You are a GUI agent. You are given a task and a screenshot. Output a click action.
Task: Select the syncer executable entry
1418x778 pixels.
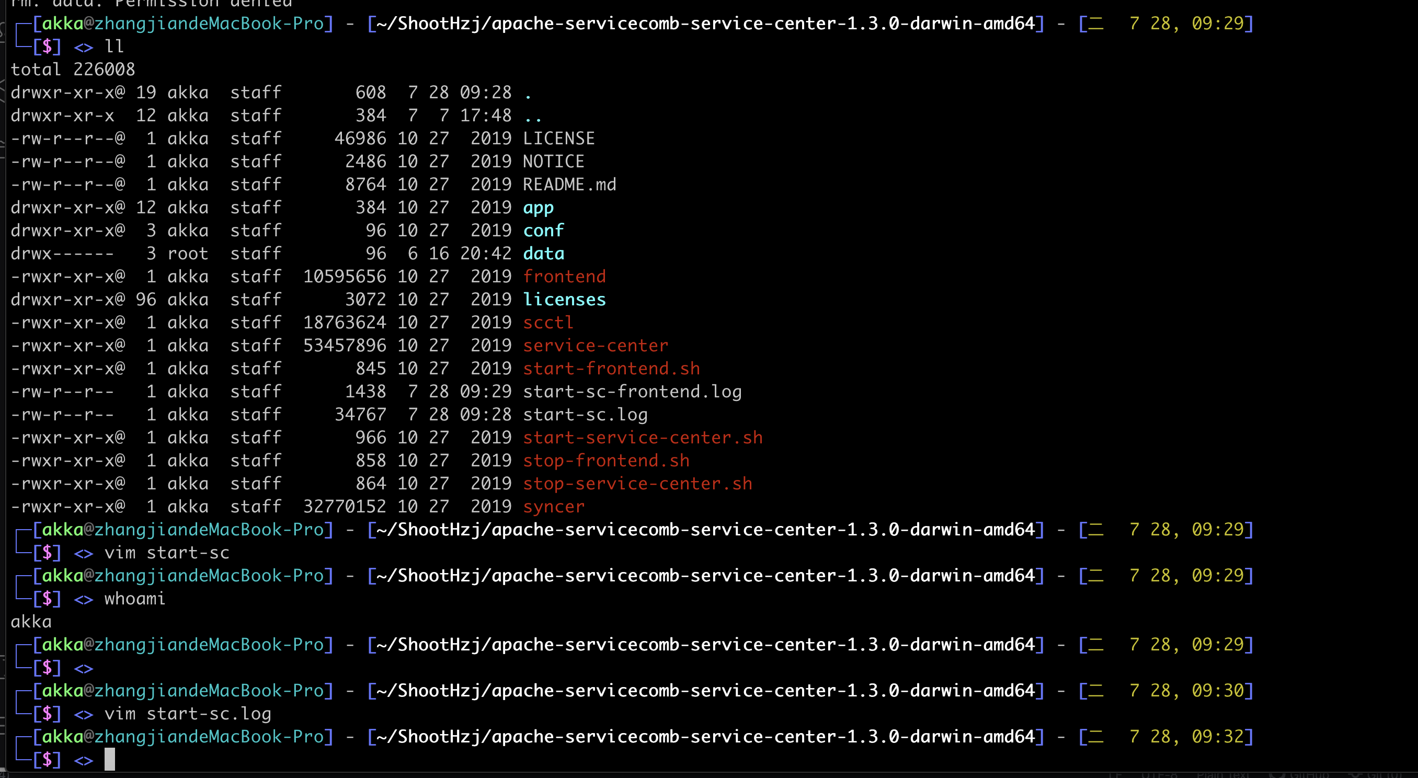(x=553, y=506)
